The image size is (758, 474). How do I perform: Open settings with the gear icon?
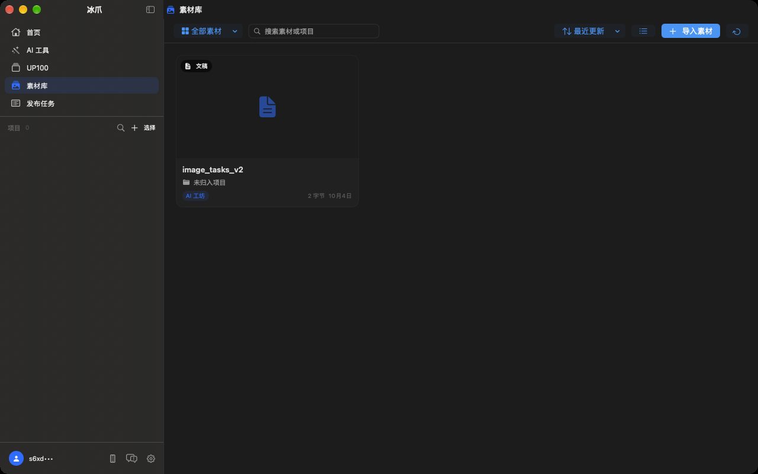(x=151, y=459)
